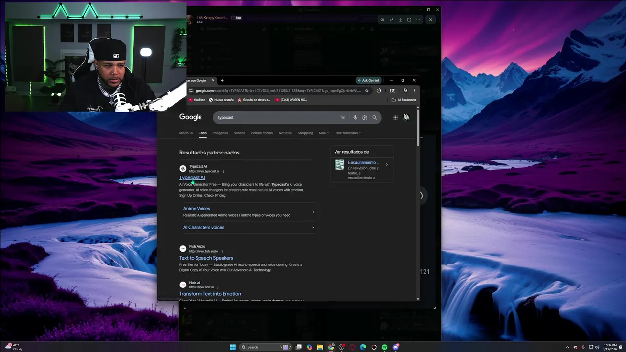The image size is (626, 352).
Task: Switch to Shopping tab
Action: [305, 133]
